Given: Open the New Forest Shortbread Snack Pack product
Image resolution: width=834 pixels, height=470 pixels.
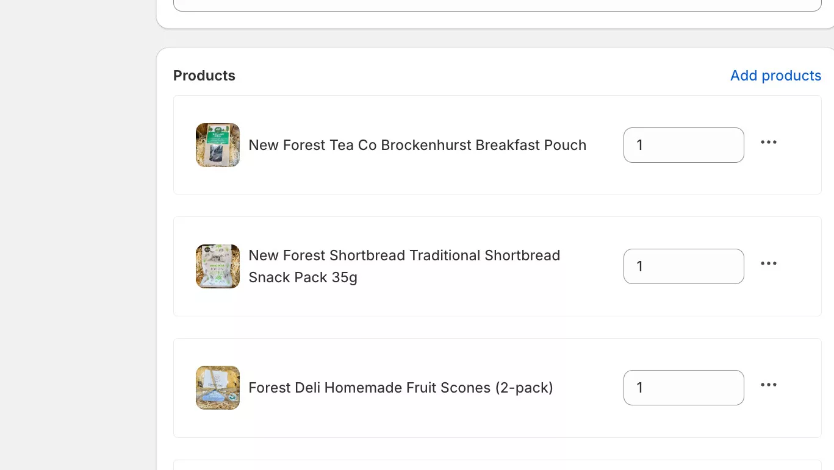Looking at the screenshot, I should tap(404, 266).
